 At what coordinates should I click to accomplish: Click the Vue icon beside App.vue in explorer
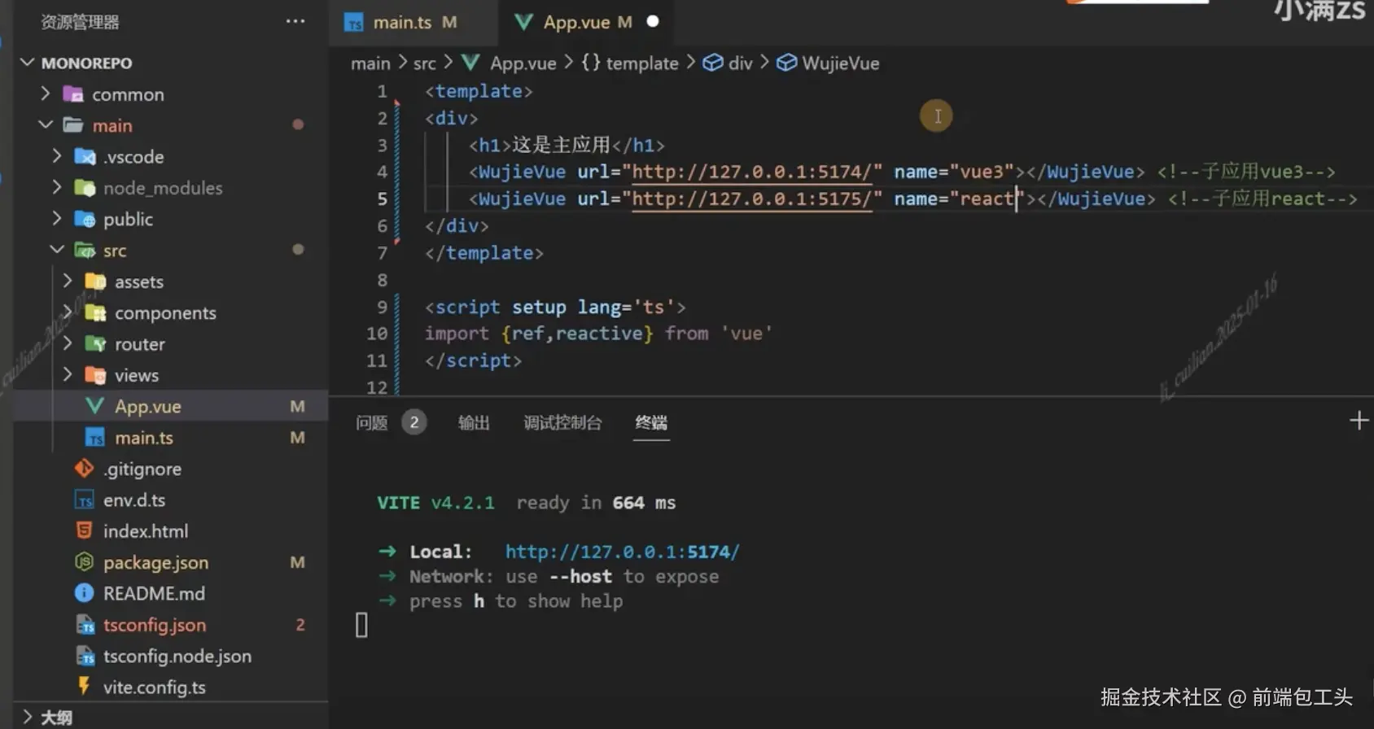coord(95,406)
